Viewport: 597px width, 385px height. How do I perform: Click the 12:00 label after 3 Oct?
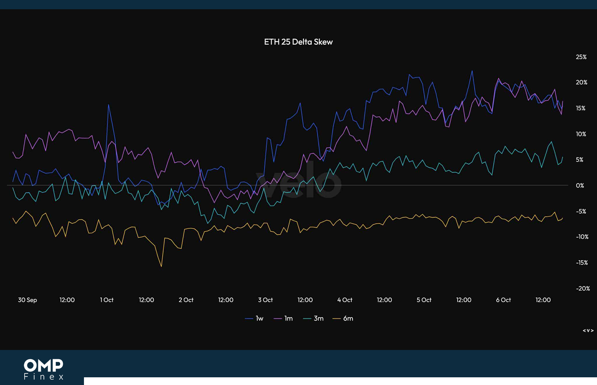[x=305, y=300]
